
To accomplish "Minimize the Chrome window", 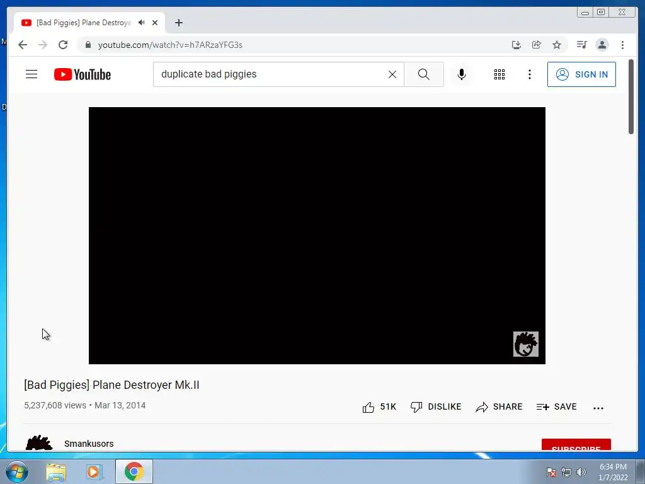I will 585,13.
